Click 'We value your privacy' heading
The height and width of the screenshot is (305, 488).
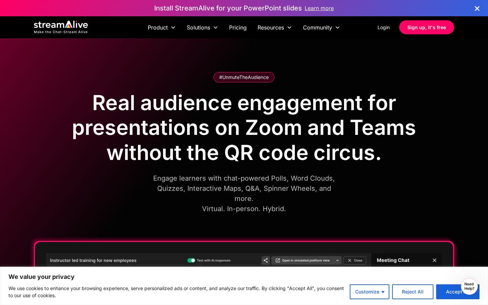[x=41, y=277]
